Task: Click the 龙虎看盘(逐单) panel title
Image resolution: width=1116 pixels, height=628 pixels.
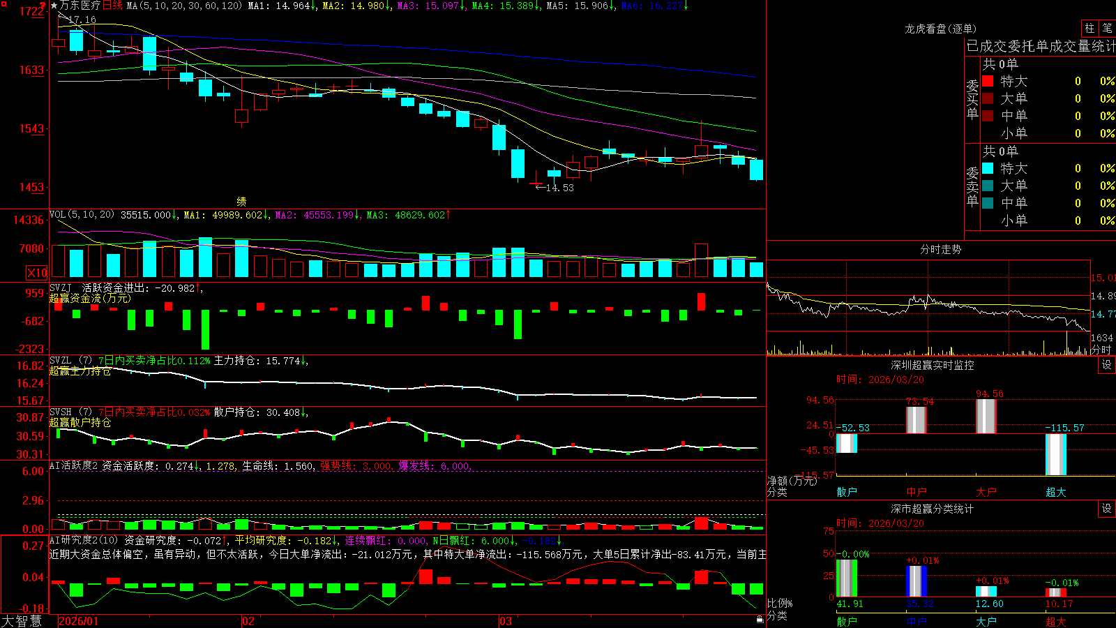Action: click(940, 29)
